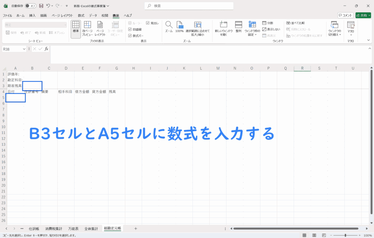374x238 pixels.
Task: Expand the Name Box dropdown arrow
Action: (x=24, y=49)
